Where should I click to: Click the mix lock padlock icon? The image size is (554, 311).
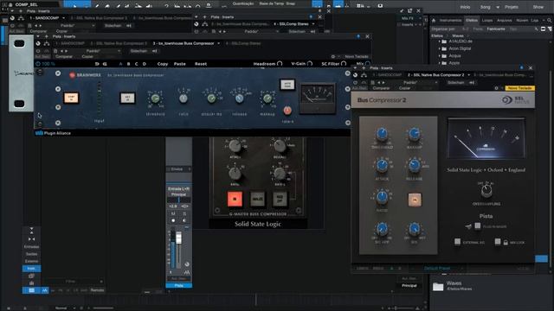tap(506, 242)
